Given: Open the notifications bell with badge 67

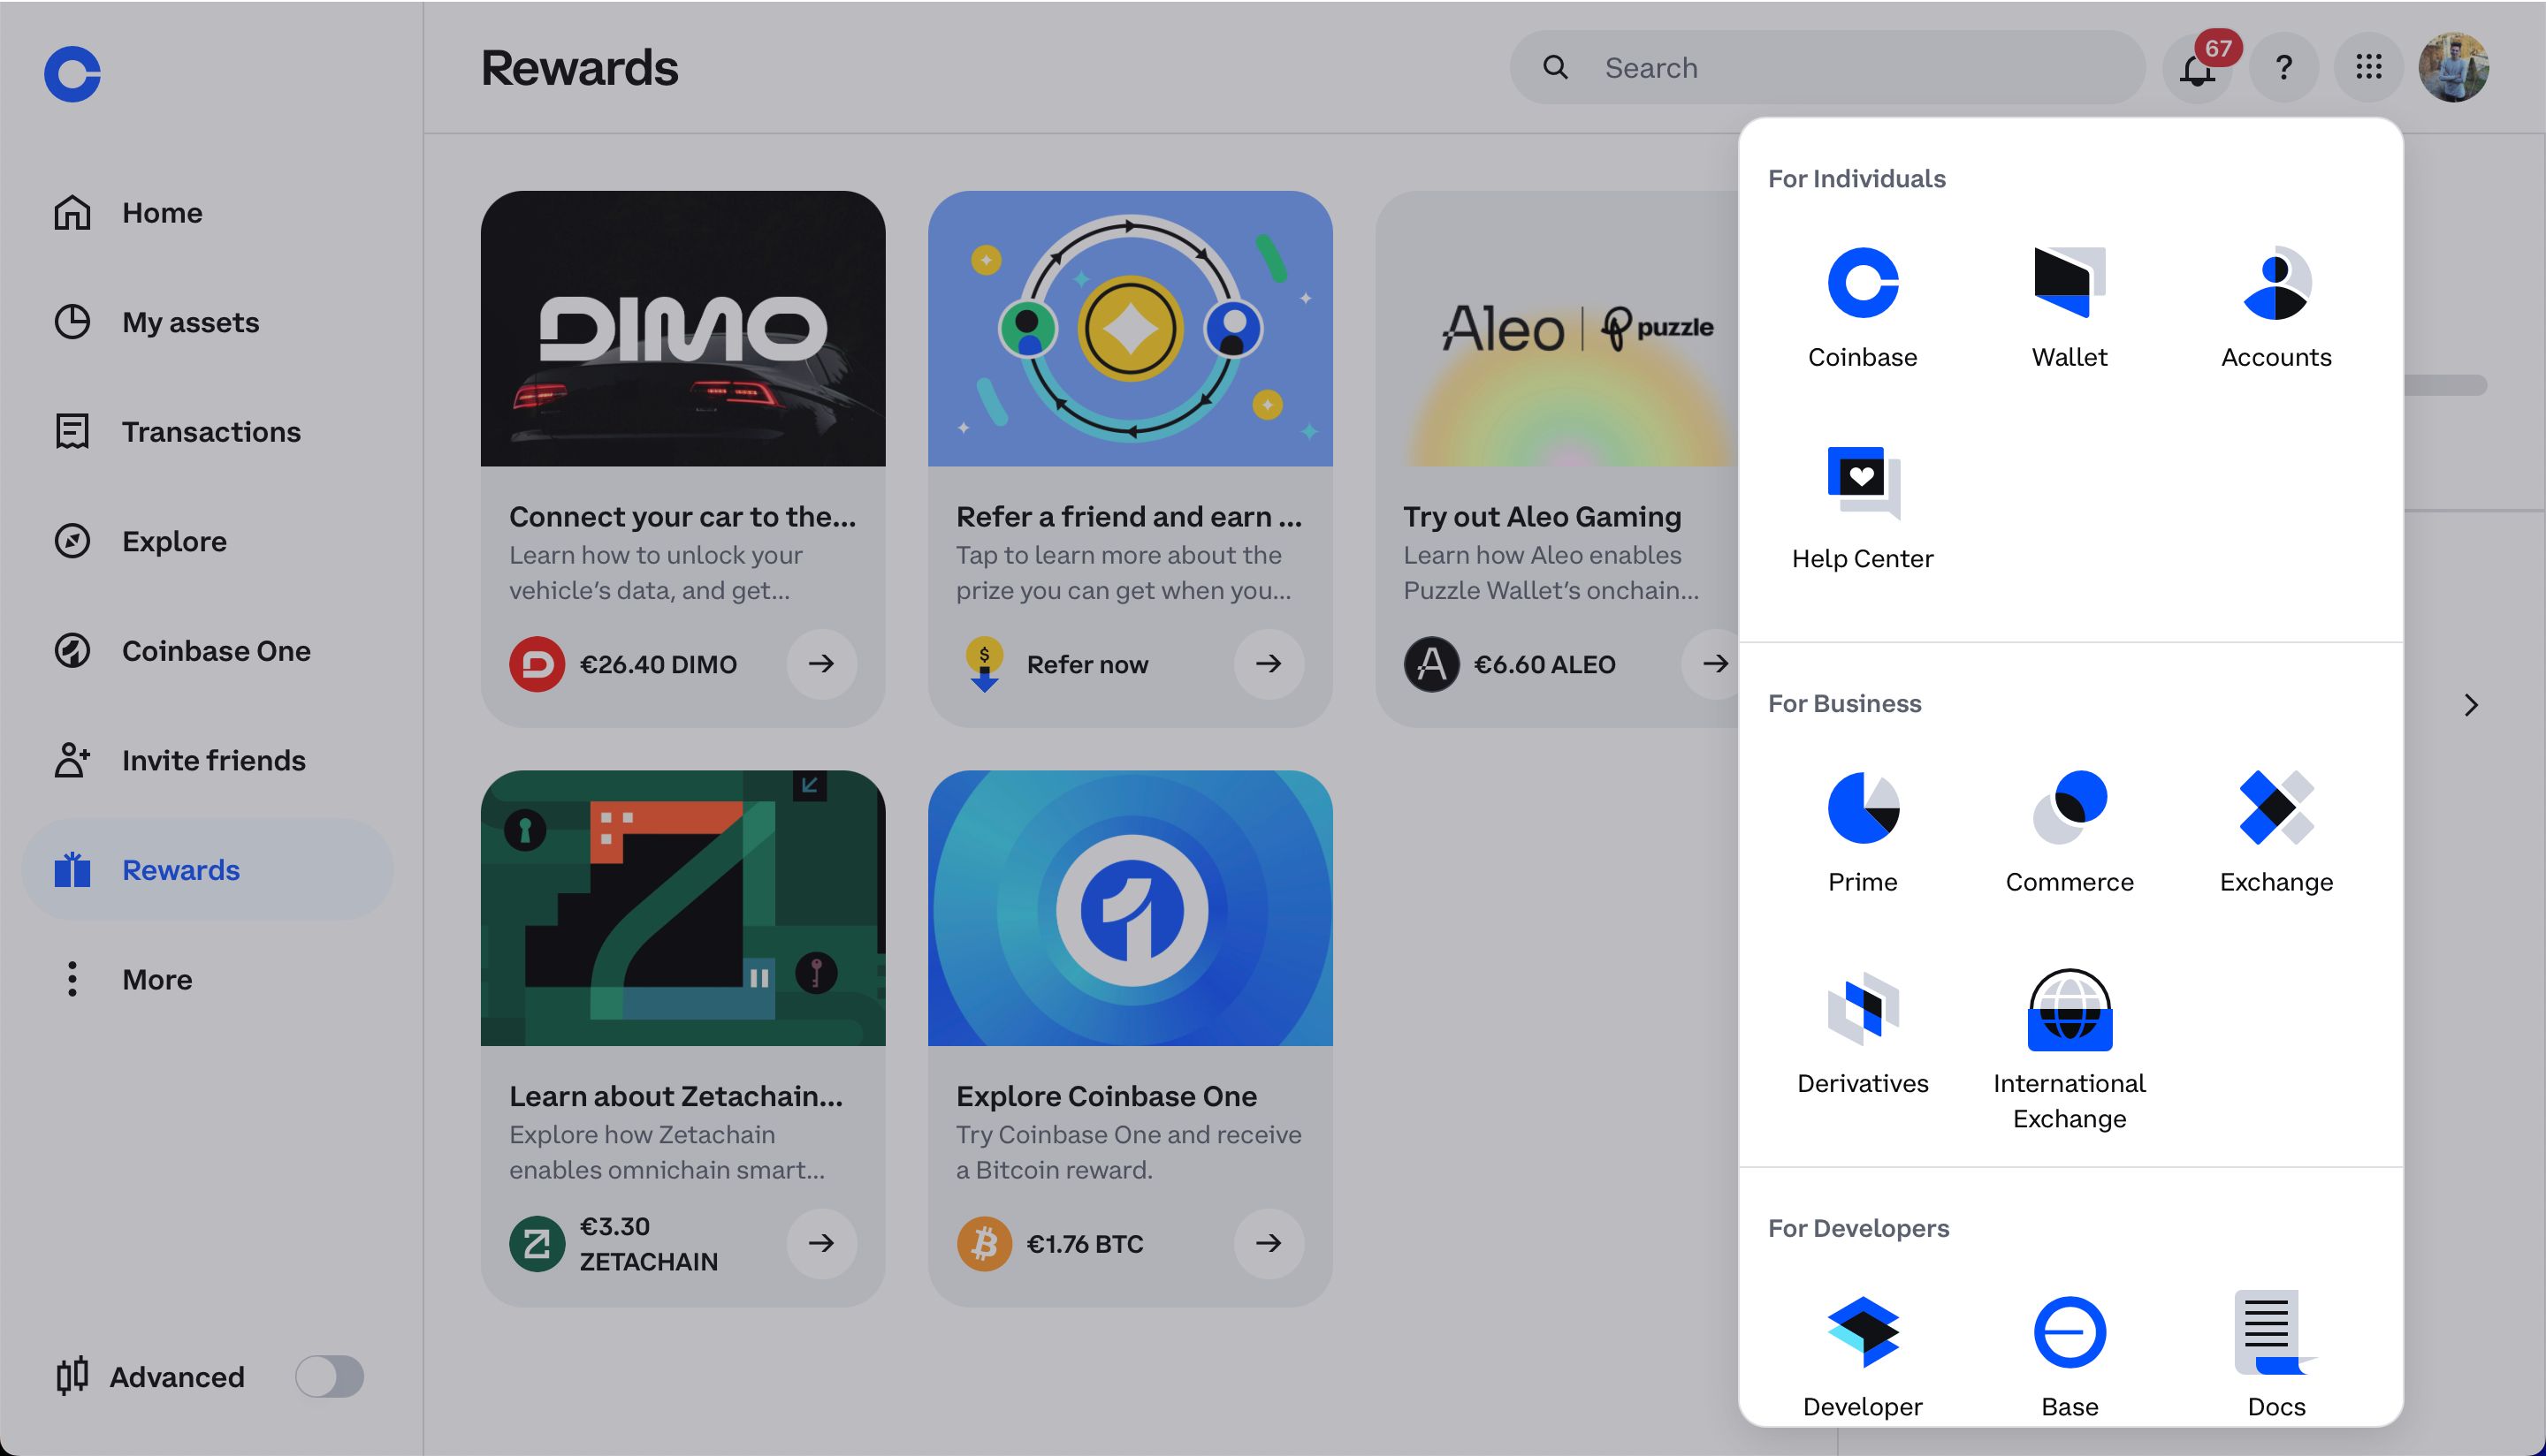Looking at the screenshot, I should tap(2198, 68).
